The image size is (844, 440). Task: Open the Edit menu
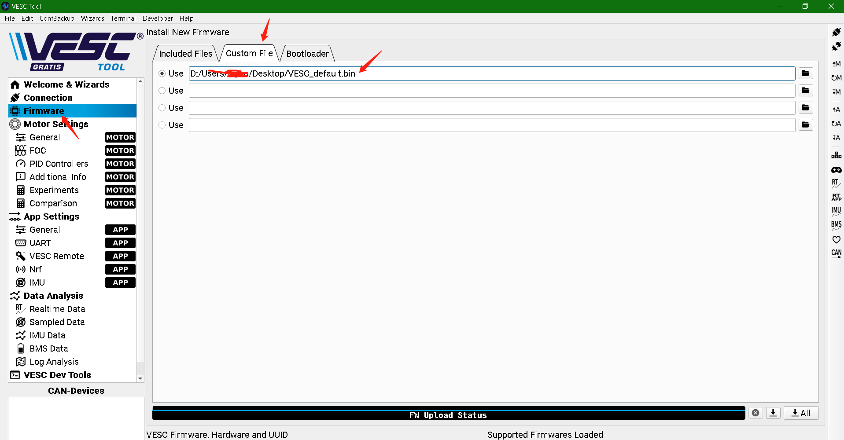pyautogui.click(x=27, y=18)
